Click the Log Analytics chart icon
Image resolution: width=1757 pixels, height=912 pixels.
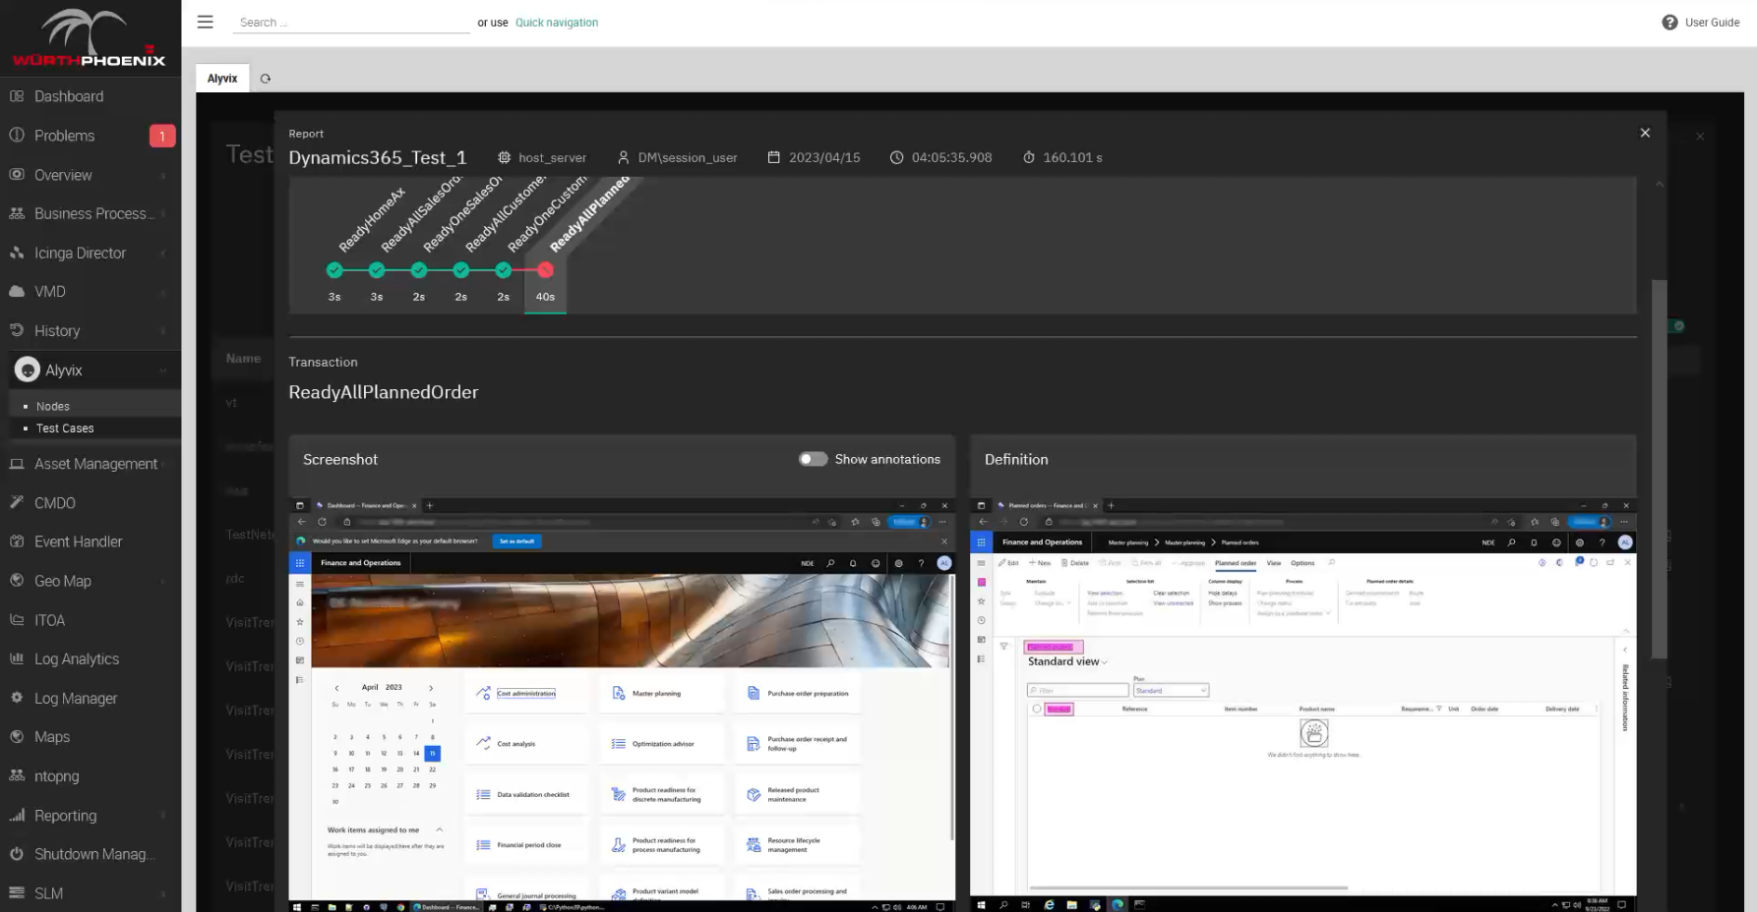click(x=17, y=658)
